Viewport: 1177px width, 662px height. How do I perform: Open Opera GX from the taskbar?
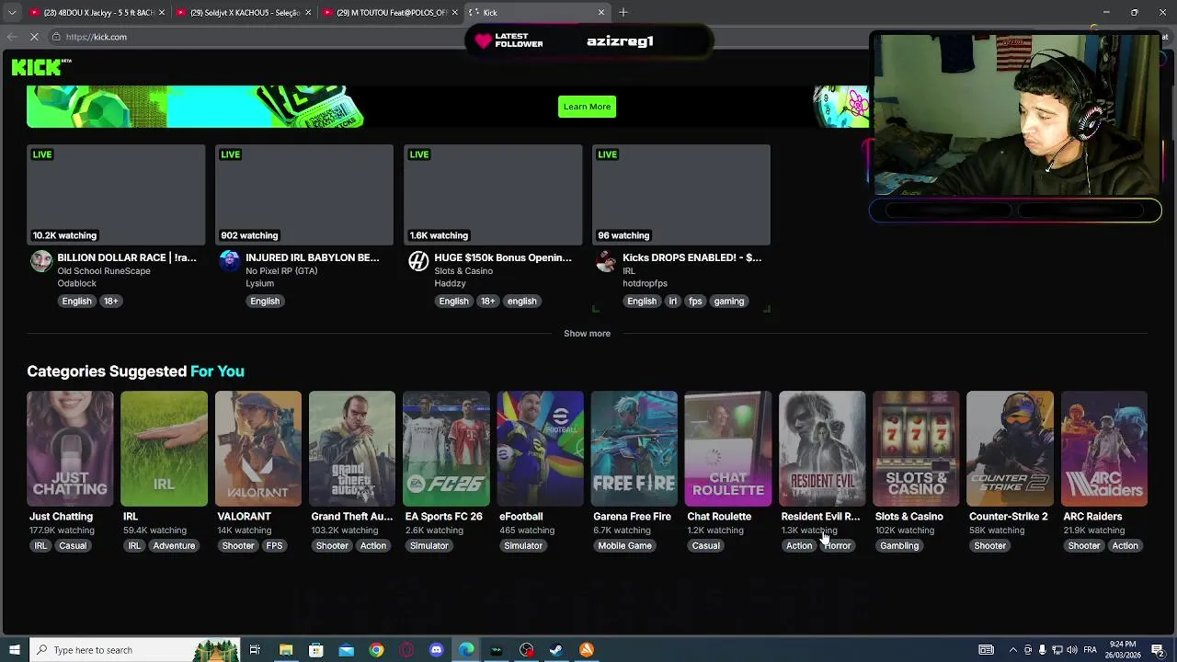[406, 650]
